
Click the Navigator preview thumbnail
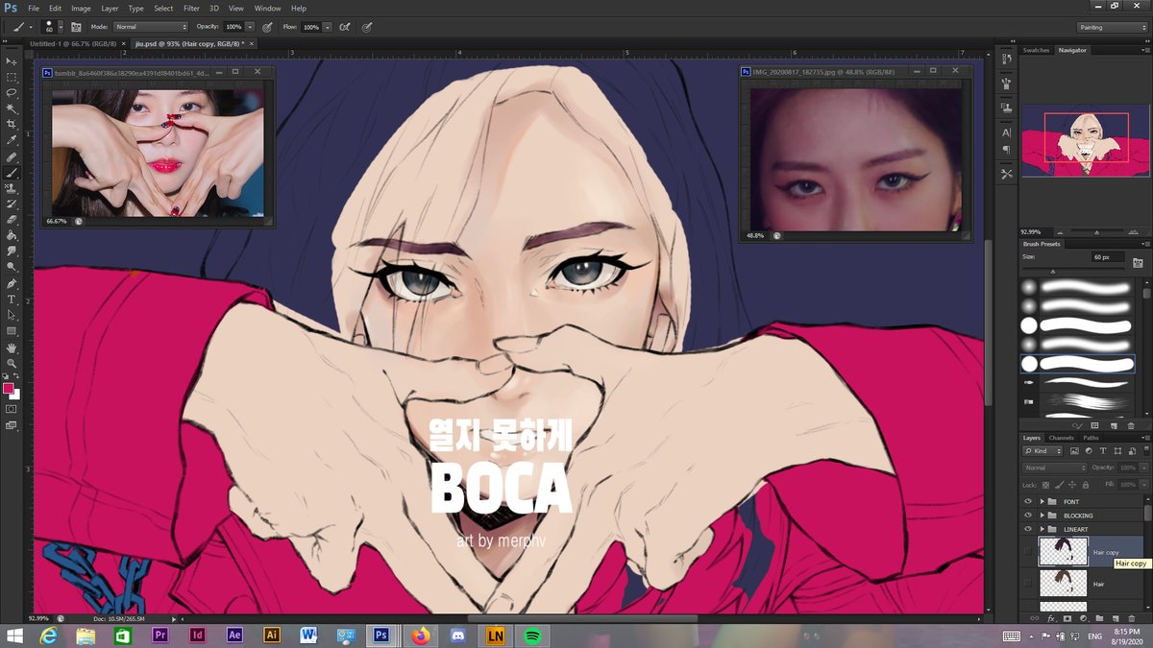coord(1086,141)
